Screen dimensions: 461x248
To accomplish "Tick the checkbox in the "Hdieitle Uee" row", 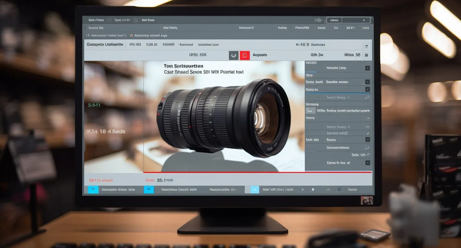I will click(x=367, y=68).
